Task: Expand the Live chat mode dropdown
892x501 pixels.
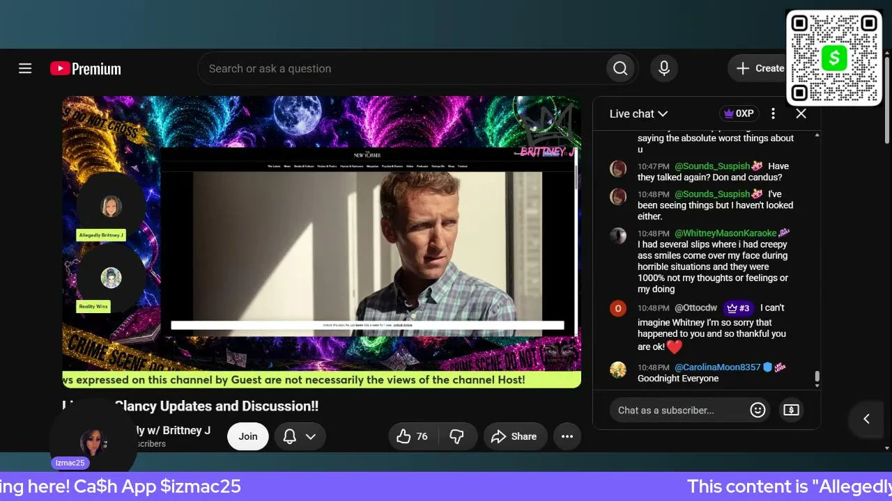Action: (x=638, y=113)
